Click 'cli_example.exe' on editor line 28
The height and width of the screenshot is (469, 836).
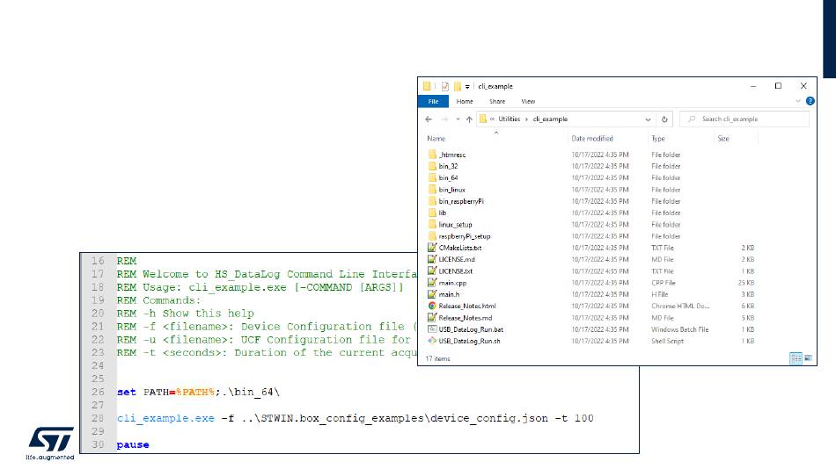[x=165, y=418]
